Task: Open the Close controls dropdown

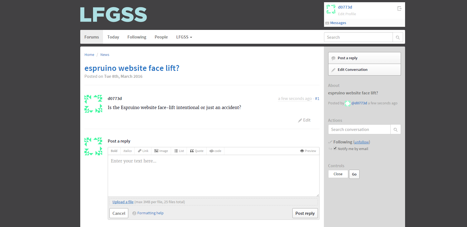Action: click(x=338, y=174)
